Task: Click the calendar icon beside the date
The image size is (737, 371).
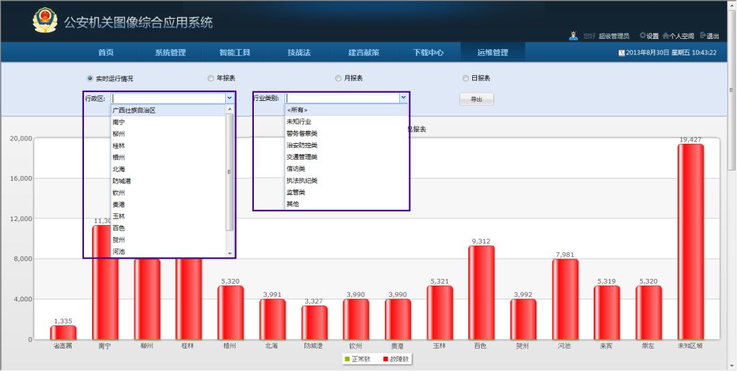Action: 622,53
